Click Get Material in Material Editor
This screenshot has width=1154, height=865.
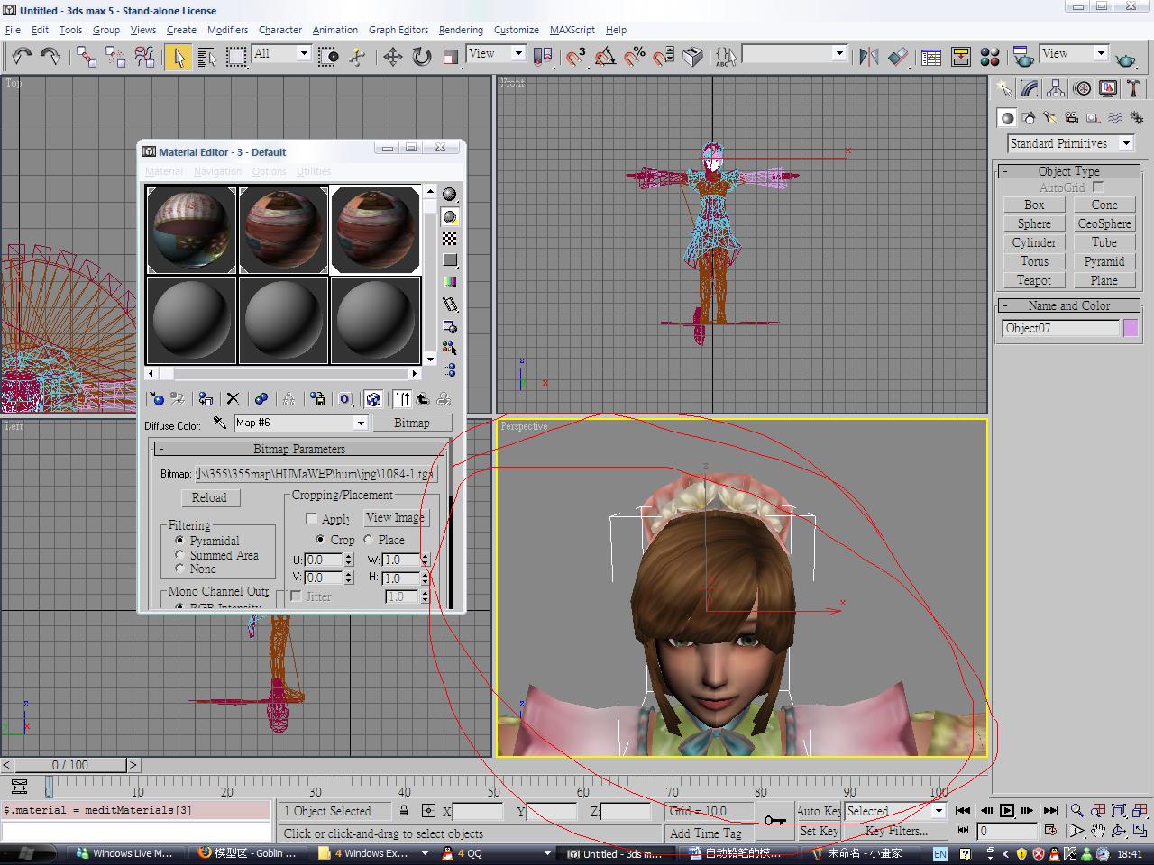coord(157,398)
